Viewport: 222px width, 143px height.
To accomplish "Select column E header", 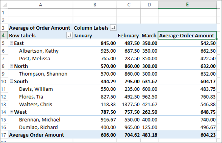I will tap(187, 5).
